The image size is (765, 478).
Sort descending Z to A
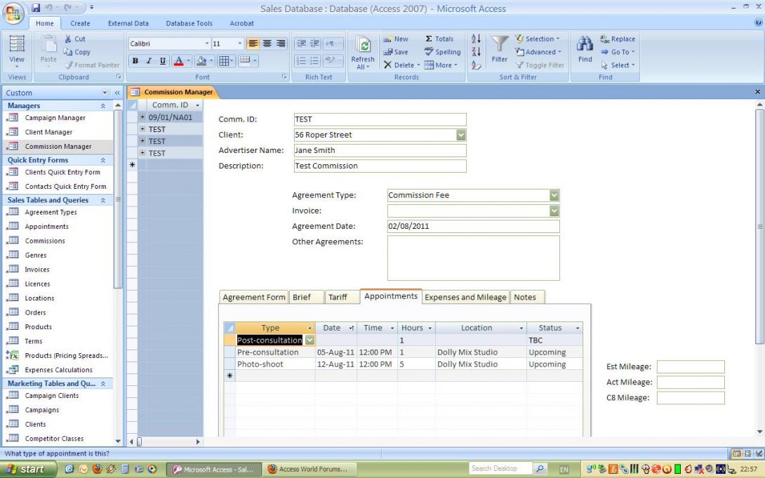point(476,52)
